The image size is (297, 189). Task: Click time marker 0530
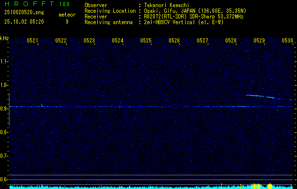[x=288, y=40]
